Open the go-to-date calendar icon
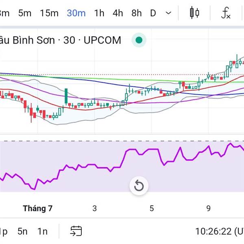The image size is (244, 244). (x=76, y=231)
